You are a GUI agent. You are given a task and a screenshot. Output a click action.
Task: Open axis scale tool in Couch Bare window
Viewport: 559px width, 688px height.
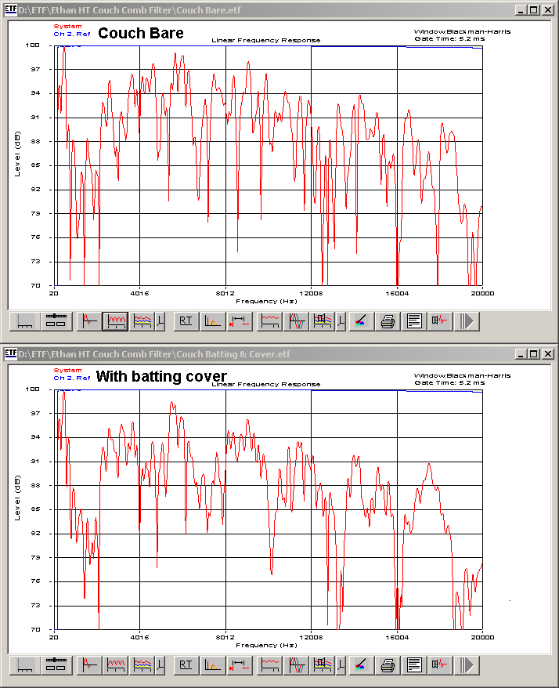tap(25, 321)
